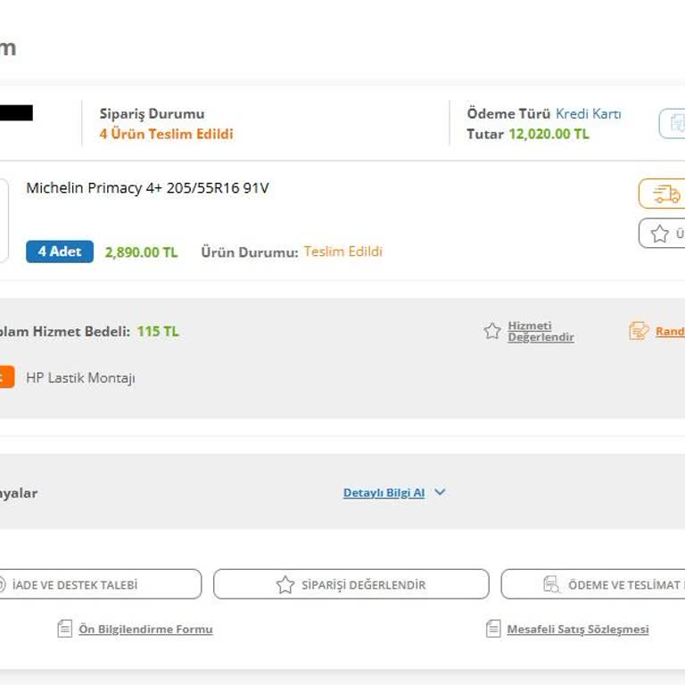
Task: Click the magnifier document icon in Ödeme ve Teslimat
Action: click(x=552, y=585)
